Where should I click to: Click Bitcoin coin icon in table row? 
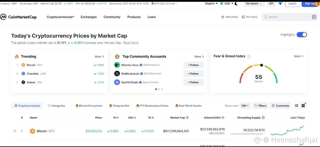[33, 131]
